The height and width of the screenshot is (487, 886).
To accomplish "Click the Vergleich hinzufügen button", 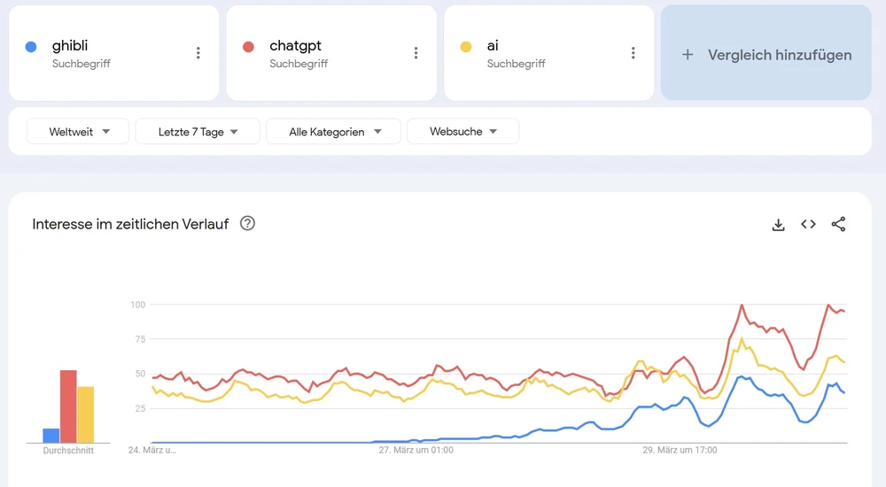I will 766,54.
